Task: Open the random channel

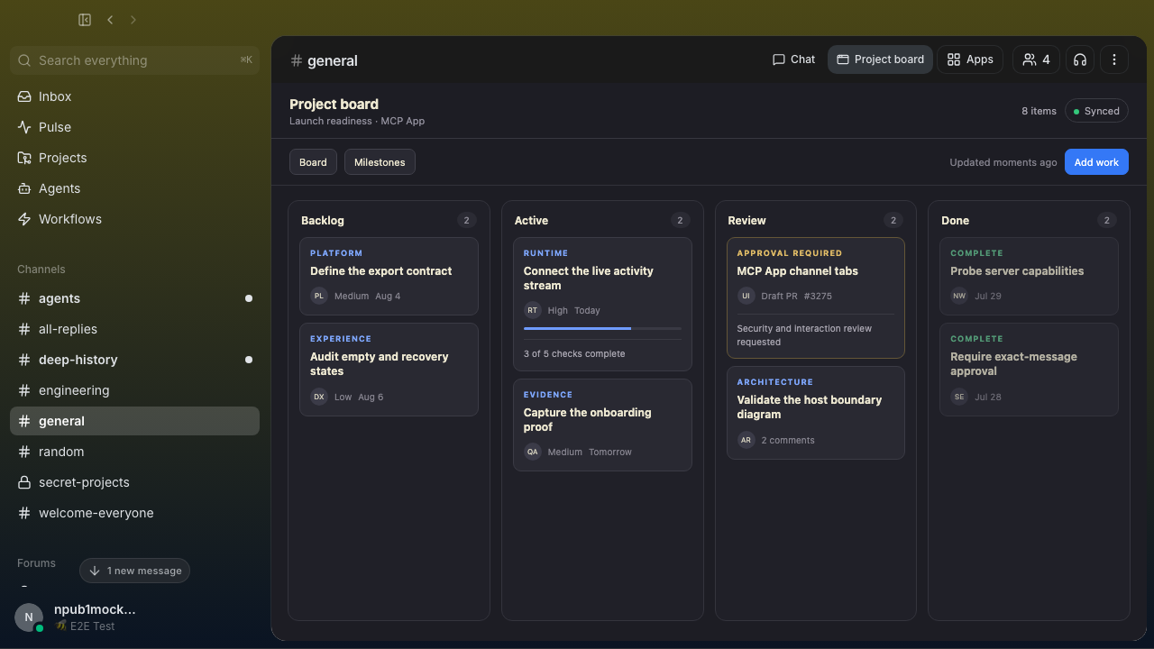Action: (x=134, y=452)
